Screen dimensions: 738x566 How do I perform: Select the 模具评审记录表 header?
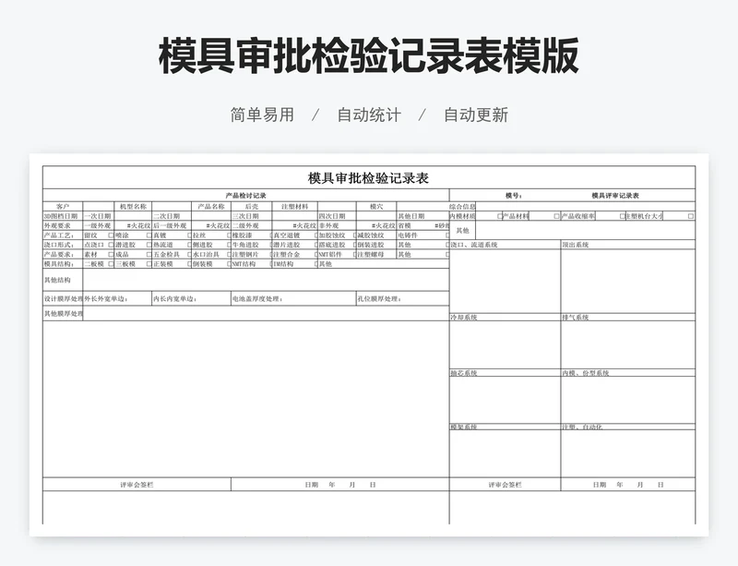(x=615, y=195)
